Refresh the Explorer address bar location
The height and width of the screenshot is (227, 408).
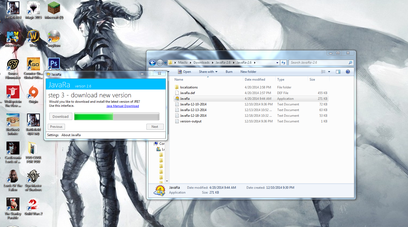point(283,63)
